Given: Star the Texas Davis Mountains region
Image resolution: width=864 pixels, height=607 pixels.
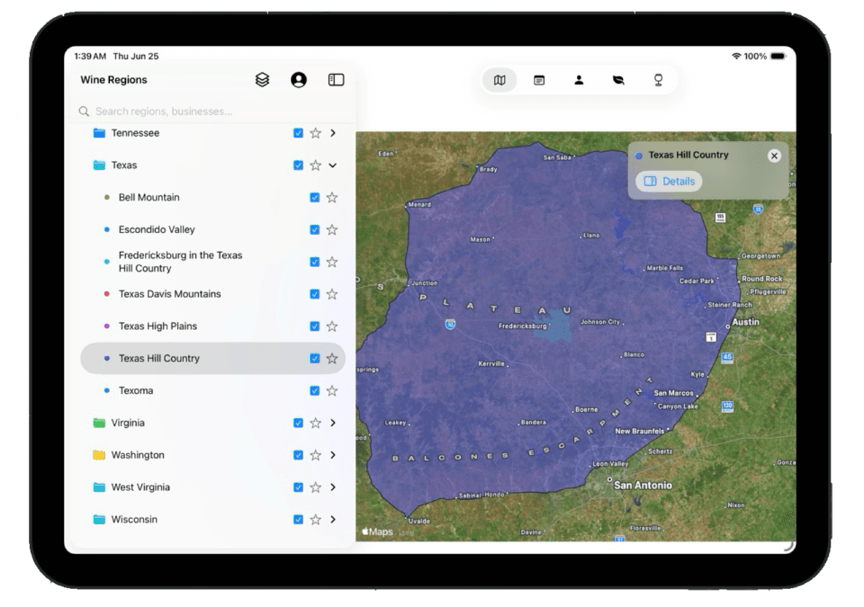Looking at the screenshot, I should (332, 294).
